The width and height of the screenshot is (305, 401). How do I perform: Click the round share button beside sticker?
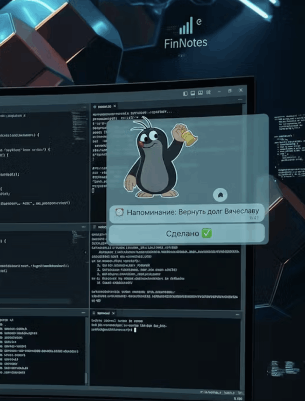click(x=220, y=195)
